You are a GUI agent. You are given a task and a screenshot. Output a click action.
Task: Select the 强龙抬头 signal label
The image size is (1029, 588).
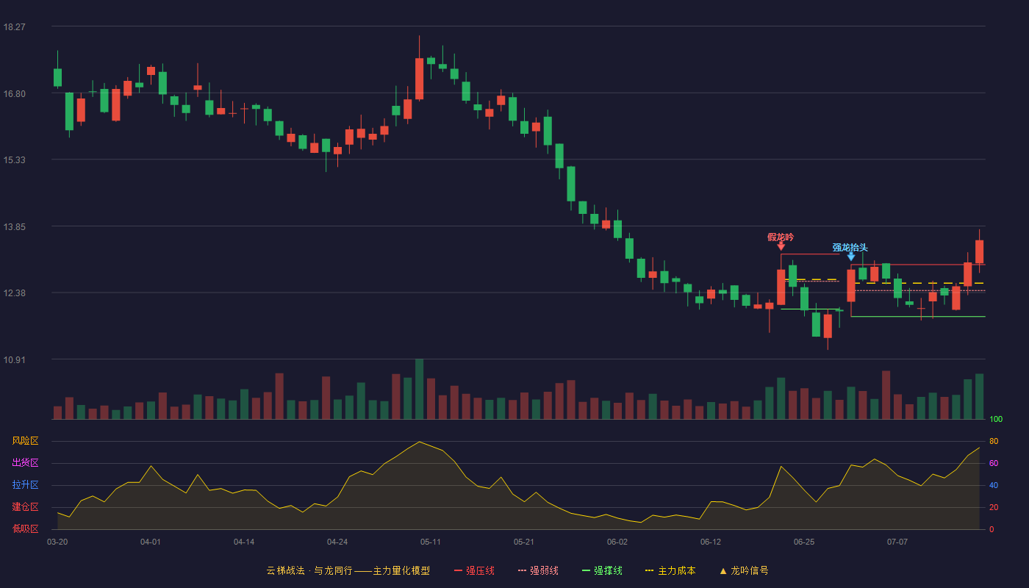click(850, 247)
